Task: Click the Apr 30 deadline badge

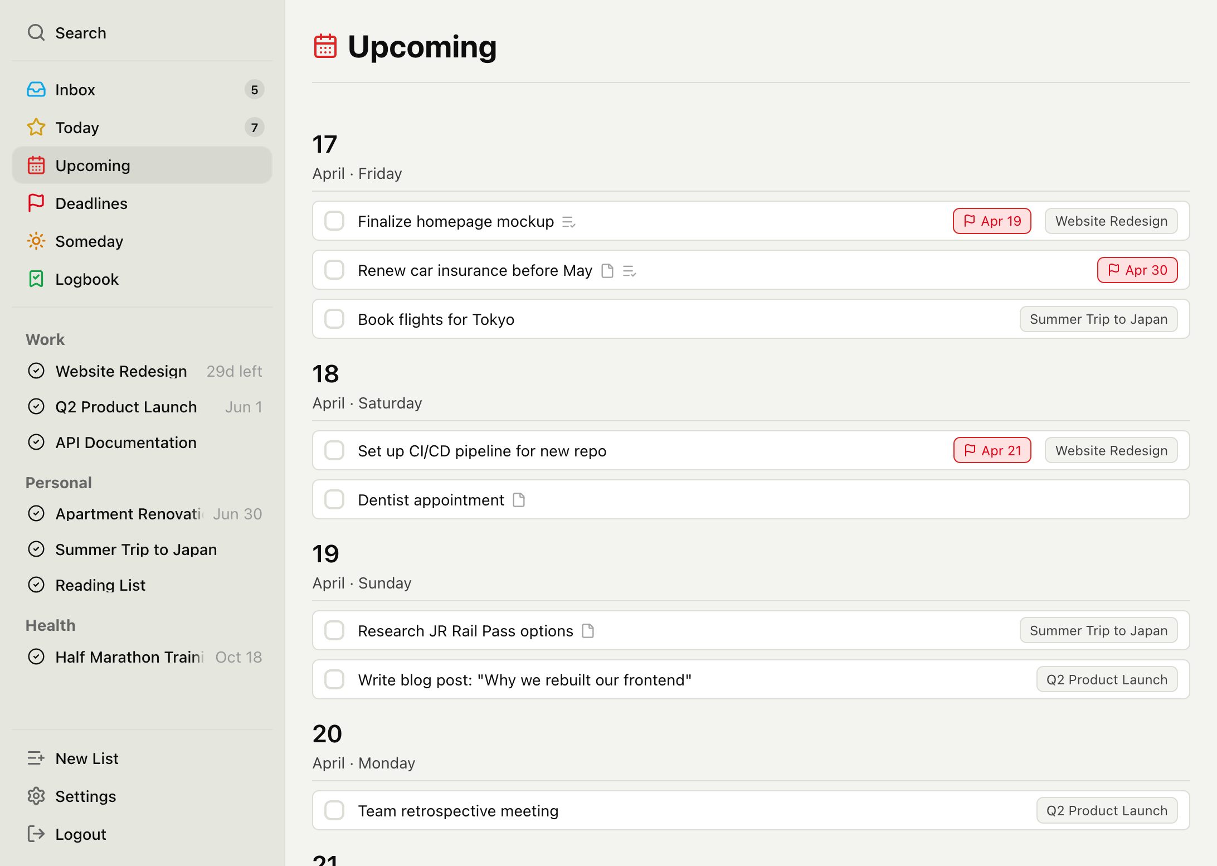Action: coord(1137,270)
